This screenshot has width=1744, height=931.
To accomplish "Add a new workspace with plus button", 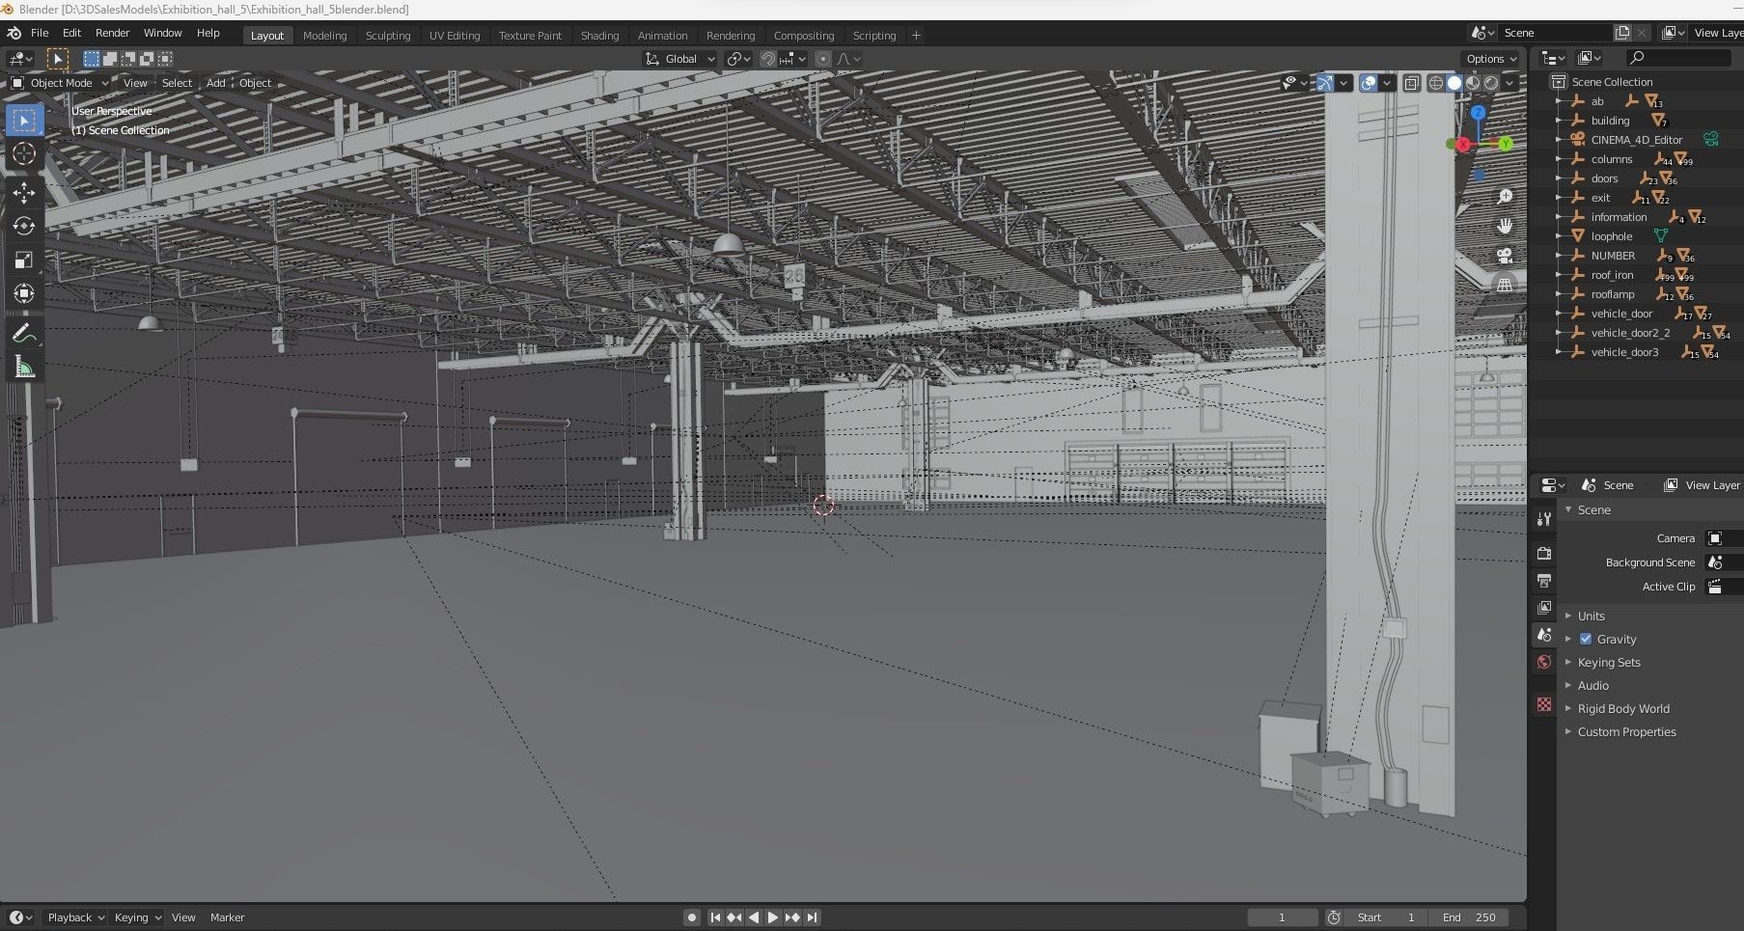I will 916,36.
